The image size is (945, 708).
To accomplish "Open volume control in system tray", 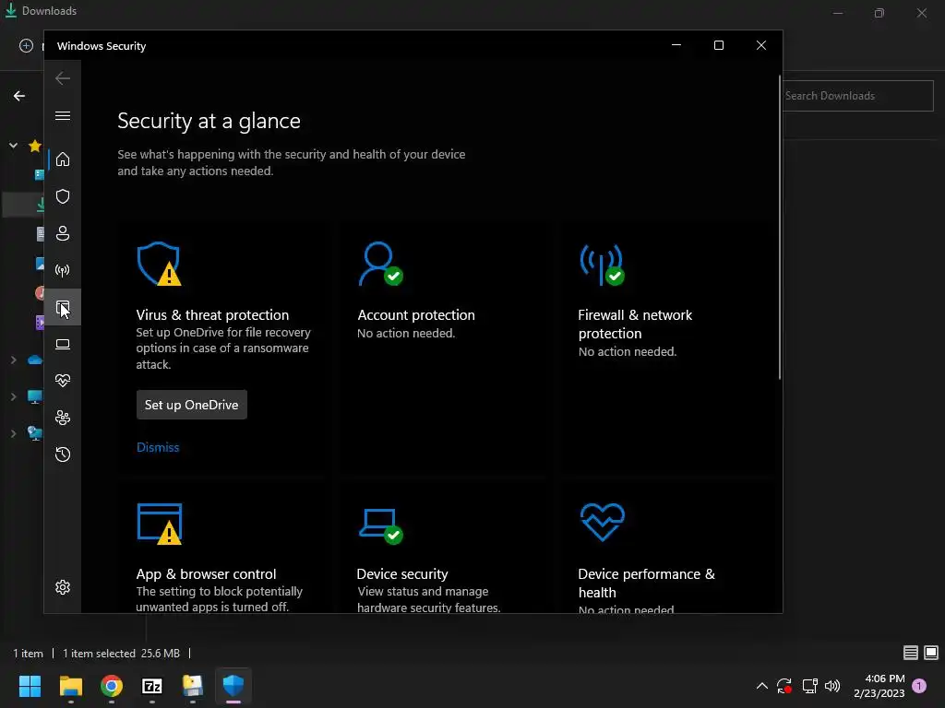I will pyautogui.click(x=832, y=686).
